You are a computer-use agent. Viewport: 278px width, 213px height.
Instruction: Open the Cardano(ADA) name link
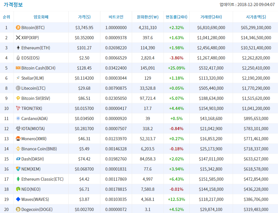35,119
